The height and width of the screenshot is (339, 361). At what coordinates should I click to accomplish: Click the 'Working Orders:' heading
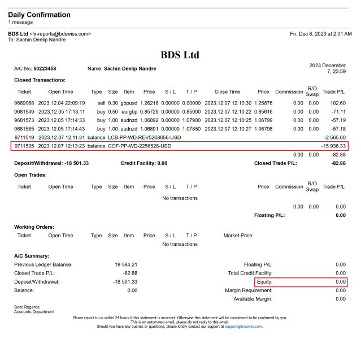pos(34,227)
